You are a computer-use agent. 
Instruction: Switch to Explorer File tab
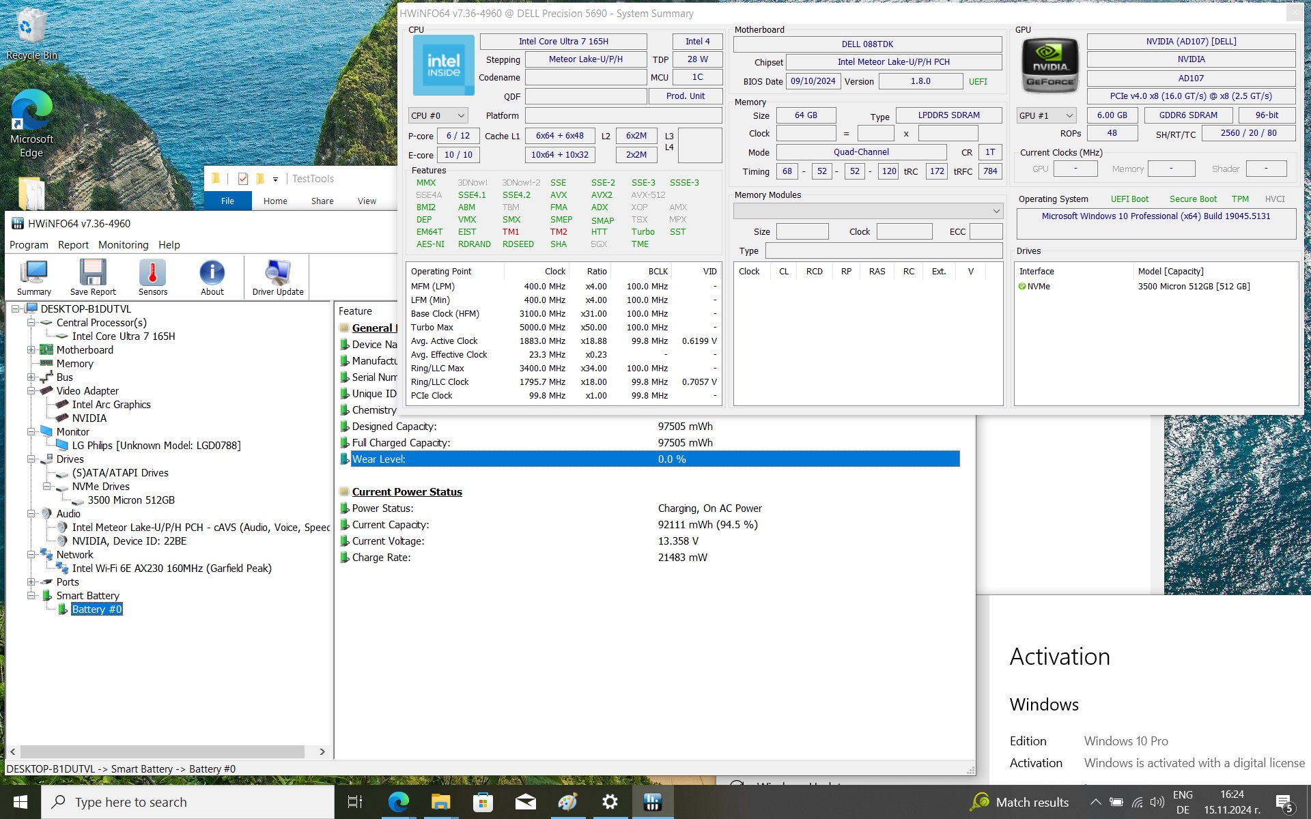[x=227, y=201]
